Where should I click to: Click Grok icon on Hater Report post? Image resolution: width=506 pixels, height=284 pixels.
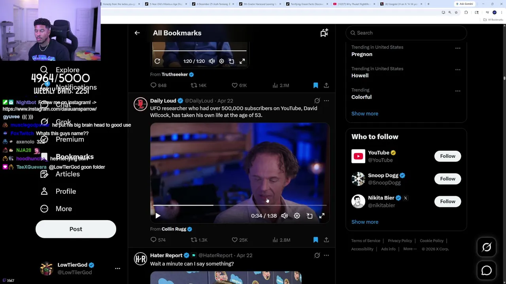(317, 255)
